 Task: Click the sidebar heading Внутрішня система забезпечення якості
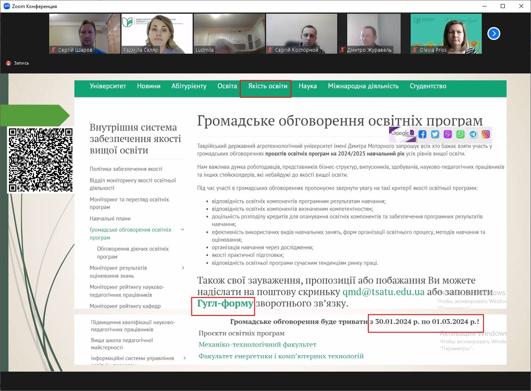[x=135, y=139]
